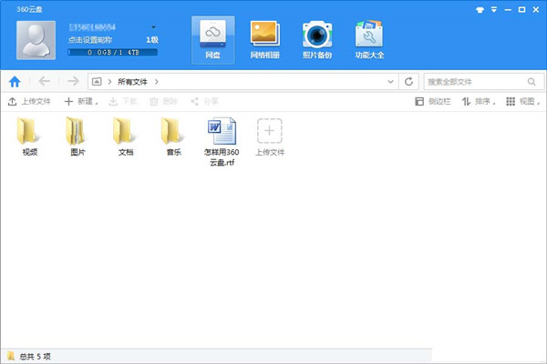Viewport: 547px width, 364px height.
Task: Open the skin T-shirt icon in title bar
Action: click(480, 10)
